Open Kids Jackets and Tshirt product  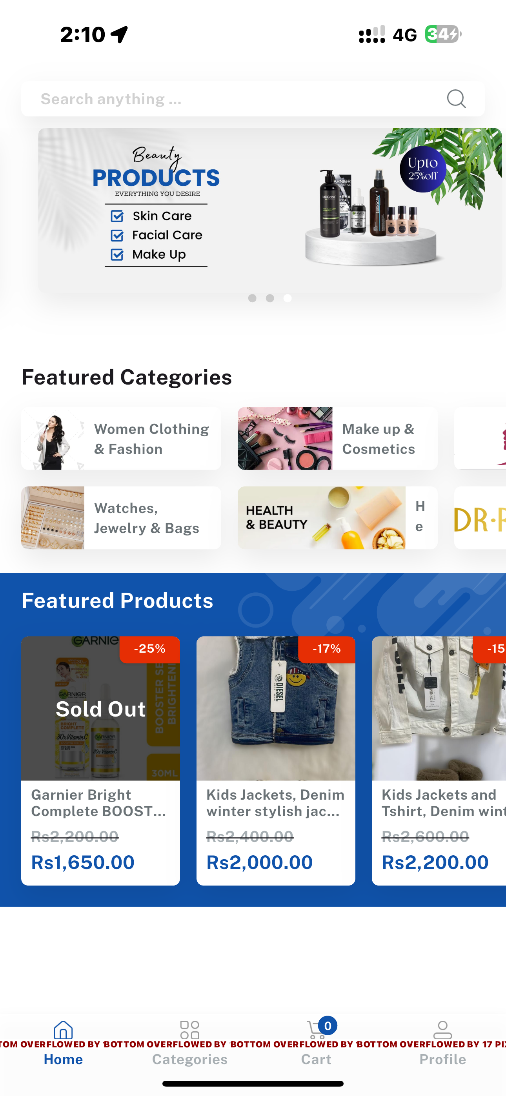[439, 761]
